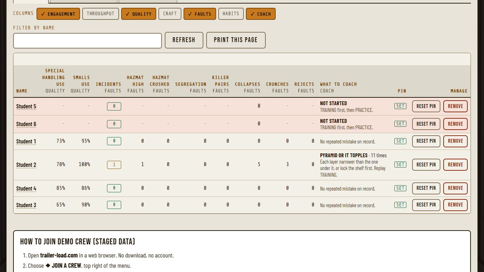This screenshot has height=272, width=484.
Task: Click Student 5 incidents badge
Action: pyautogui.click(x=114, y=106)
